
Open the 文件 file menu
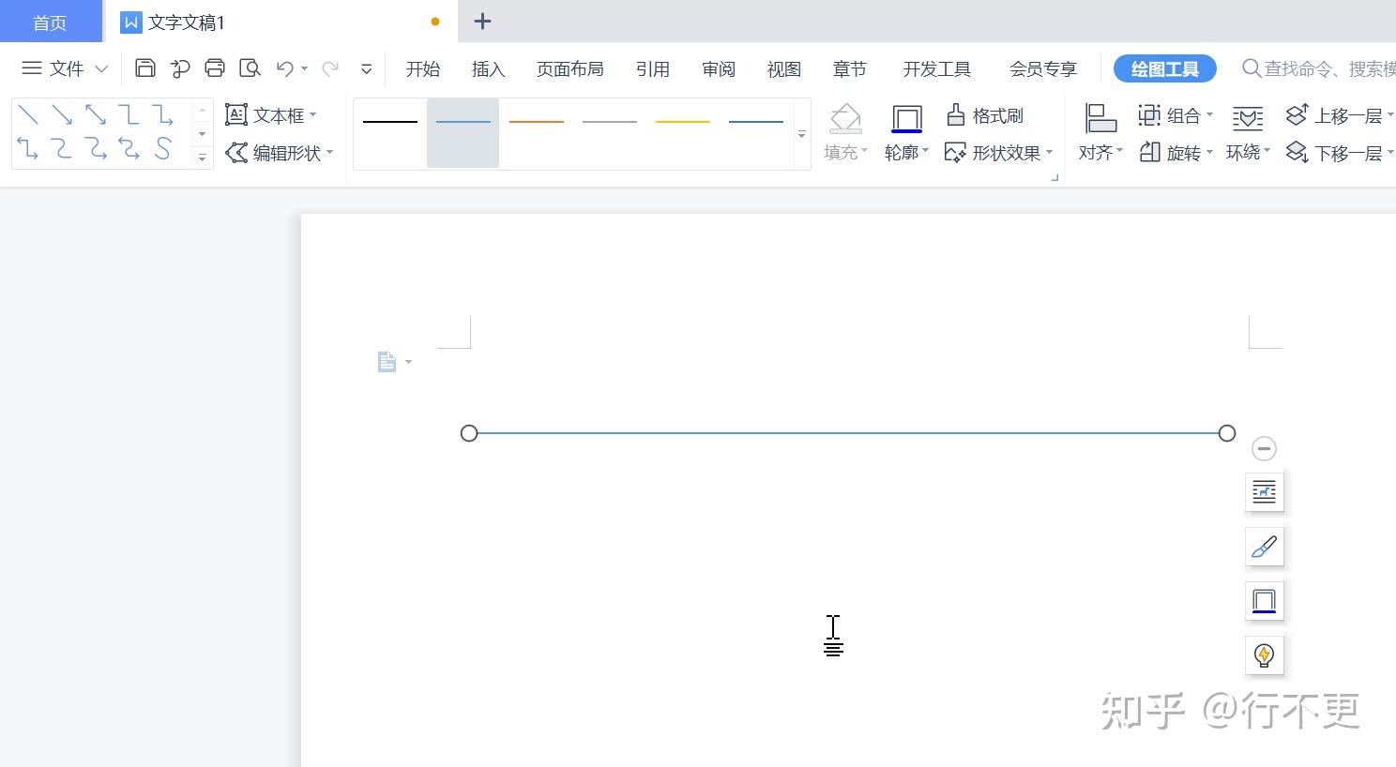click(65, 68)
